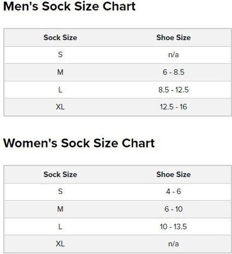Select the Shoe Size header in men's table

point(174,38)
